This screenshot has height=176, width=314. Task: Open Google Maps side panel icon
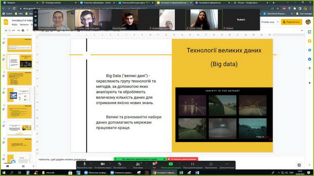(x=310, y=68)
